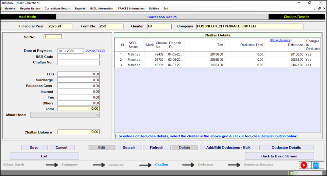The height and width of the screenshot is (176, 327).
Task: Restore the inner Make Corrections window
Action: click(319, 8)
